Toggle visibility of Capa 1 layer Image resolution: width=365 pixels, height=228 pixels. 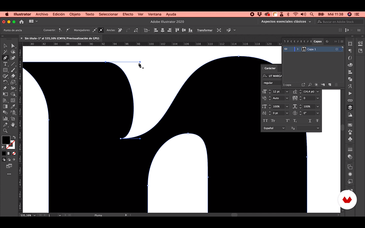tap(286, 49)
